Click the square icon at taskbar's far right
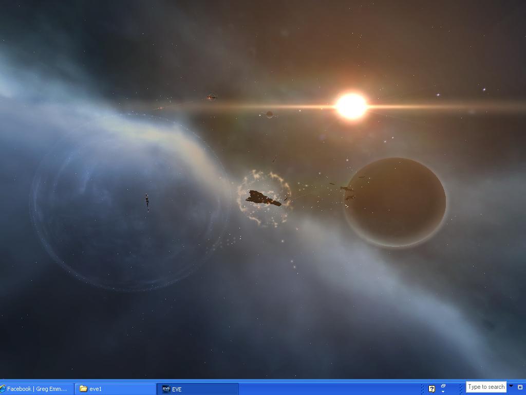 pos(520,387)
